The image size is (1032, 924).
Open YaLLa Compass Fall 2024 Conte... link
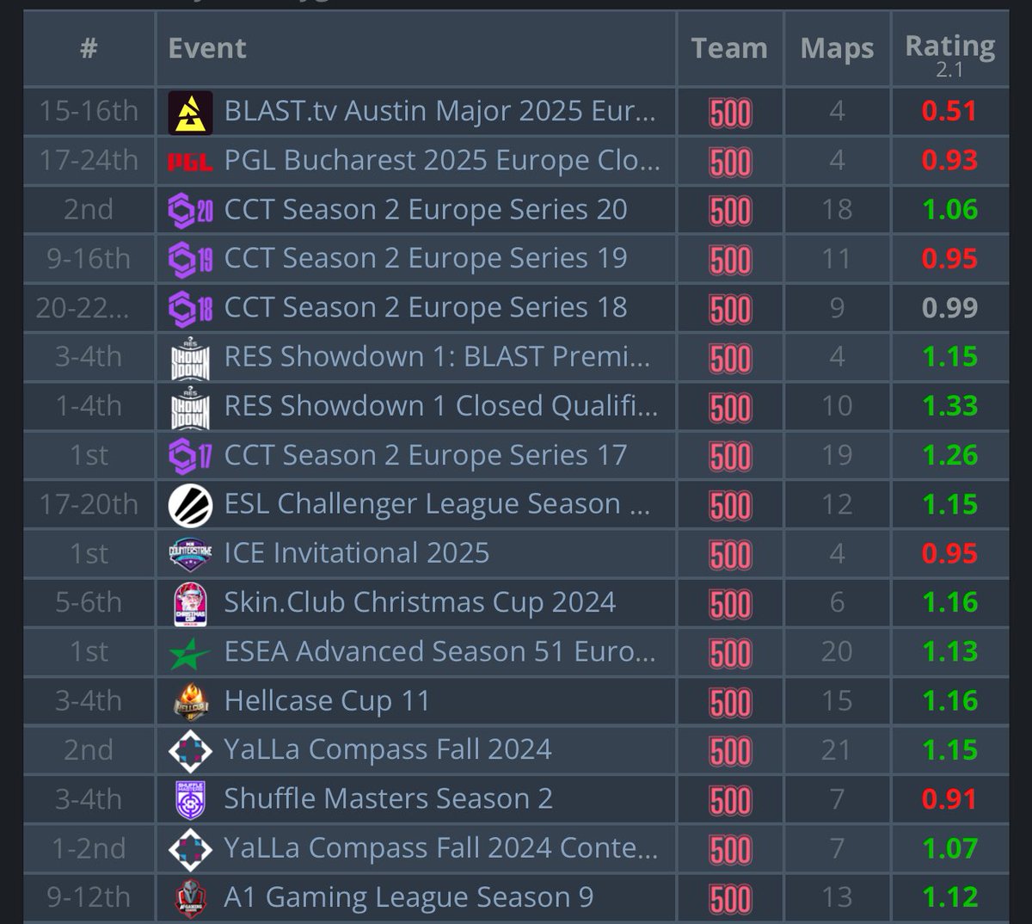[x=441, y=848]
